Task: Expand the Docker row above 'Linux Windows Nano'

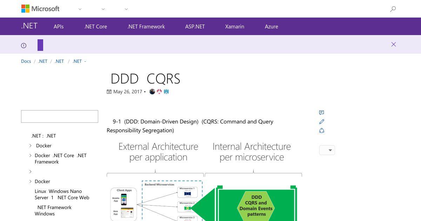Action: coord(30,181)
